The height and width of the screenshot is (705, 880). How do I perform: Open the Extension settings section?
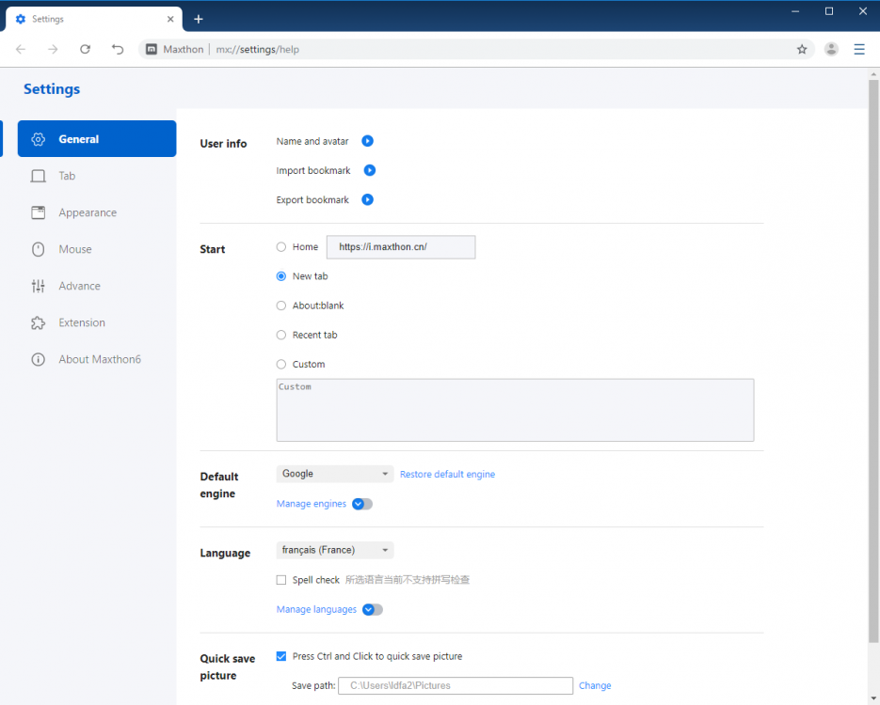click(x=84, y=322)
